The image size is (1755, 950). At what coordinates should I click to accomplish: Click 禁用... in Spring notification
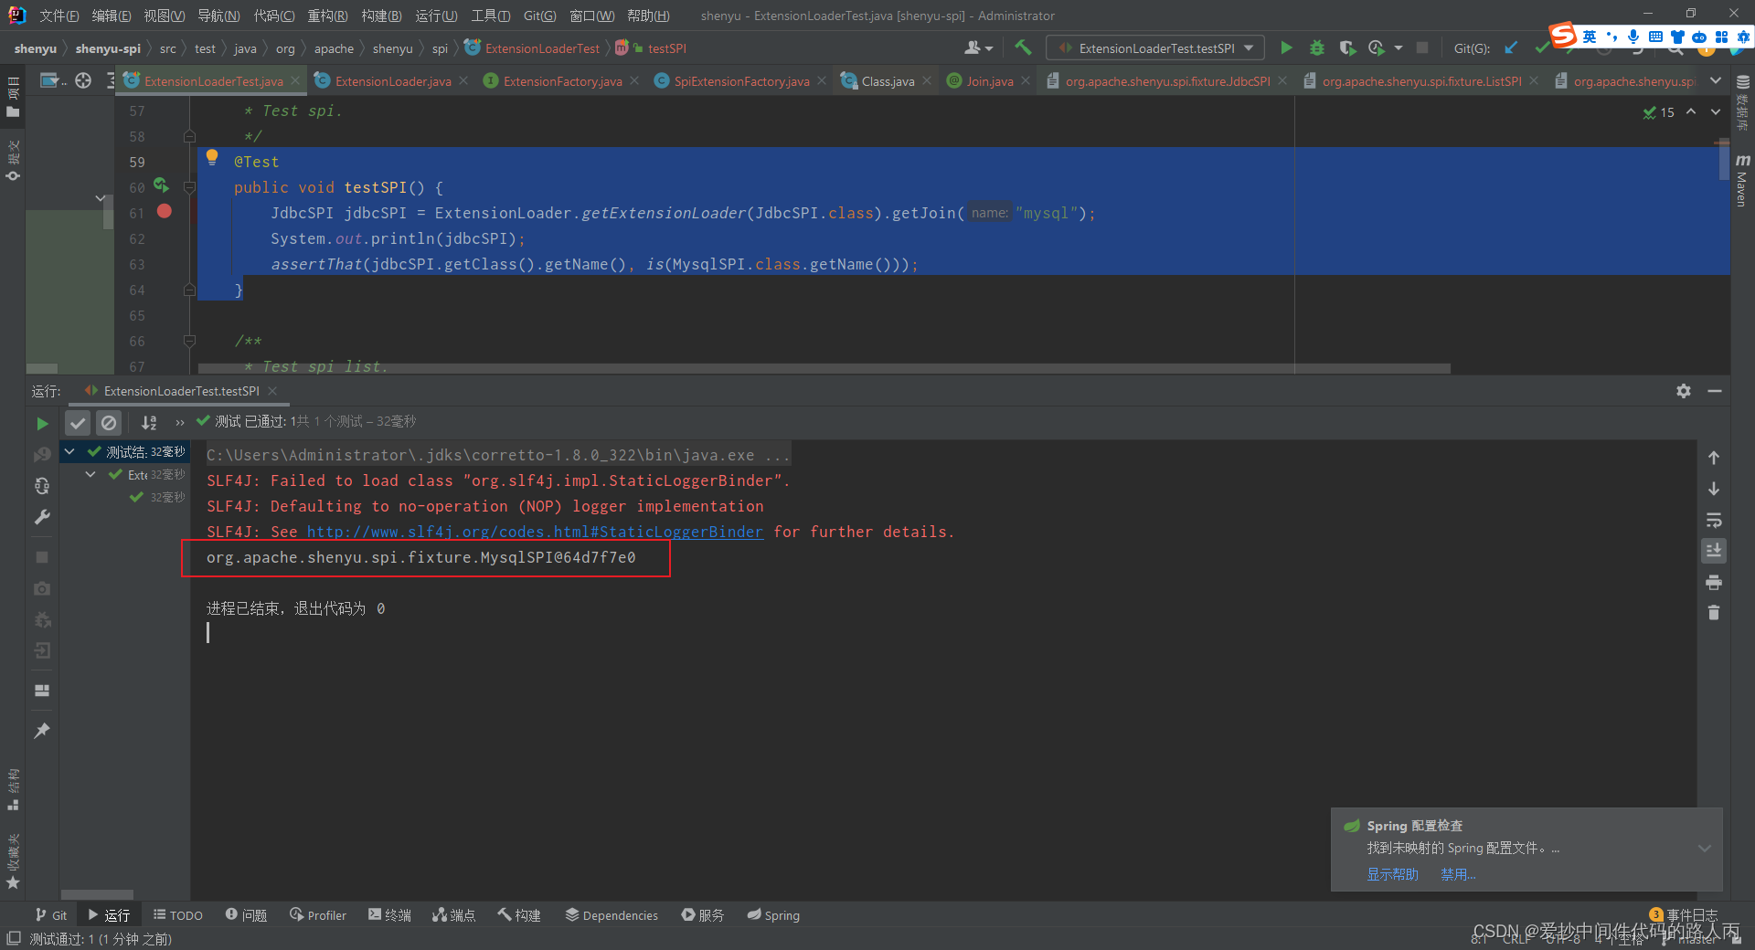tap(1458, 874)
